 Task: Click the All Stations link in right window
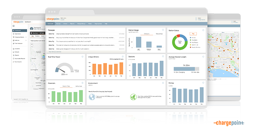(x=236, y=22)
